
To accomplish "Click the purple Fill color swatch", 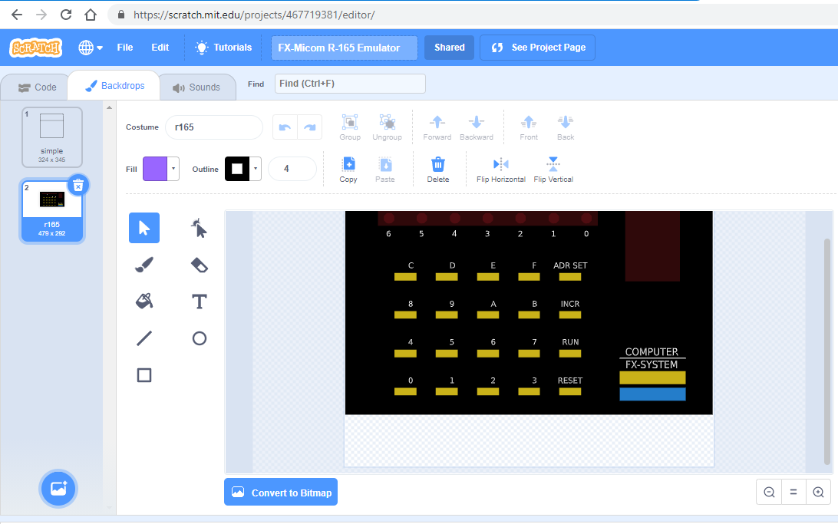I will (155, 168).
